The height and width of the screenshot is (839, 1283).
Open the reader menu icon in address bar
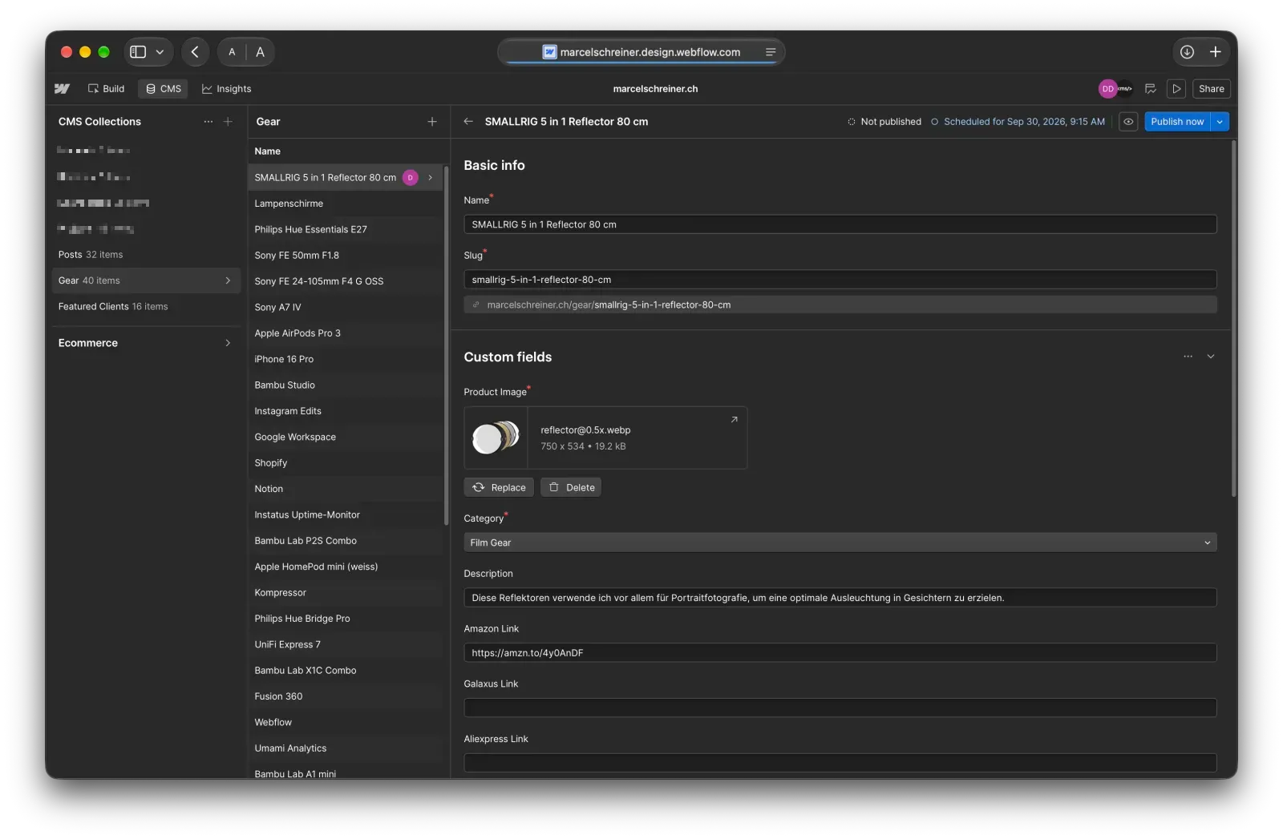tap(771, 52)
